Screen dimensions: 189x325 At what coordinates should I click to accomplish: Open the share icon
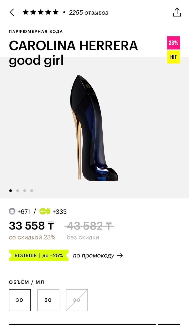[x=177, y=12]
